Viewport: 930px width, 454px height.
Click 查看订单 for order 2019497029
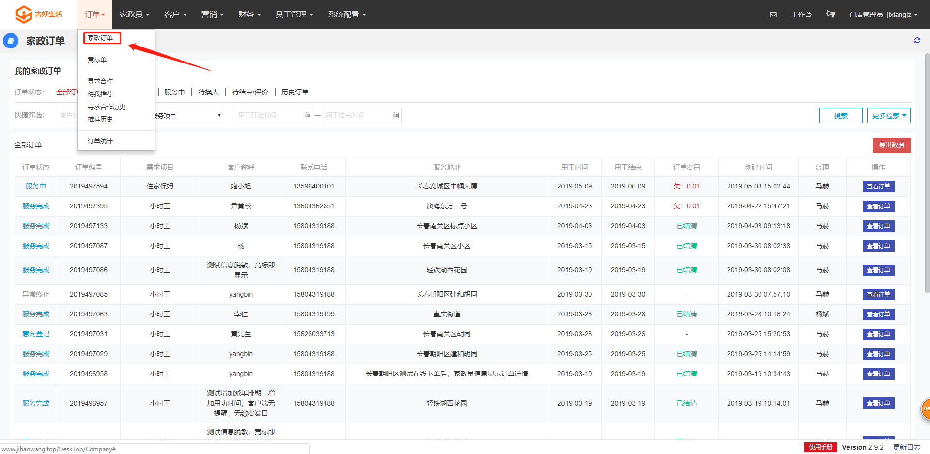click(878, 354)
